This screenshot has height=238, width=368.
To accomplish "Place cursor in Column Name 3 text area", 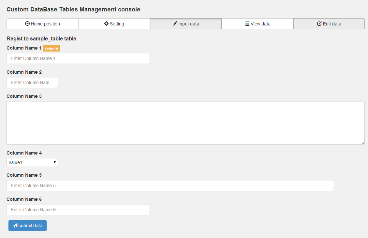I will [185, 123].
